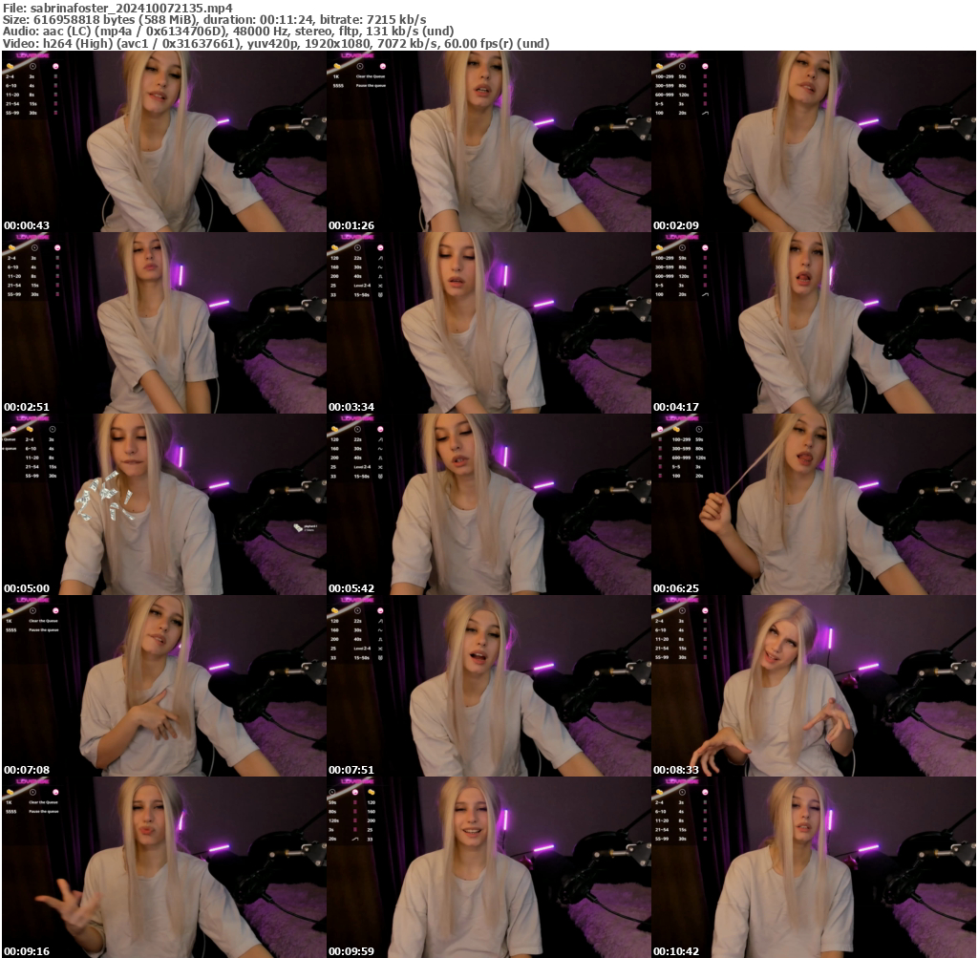Click the coins icon in the 00:09:59 overlay
Screen dimensions: 978x958
click(x=372, y=793)
